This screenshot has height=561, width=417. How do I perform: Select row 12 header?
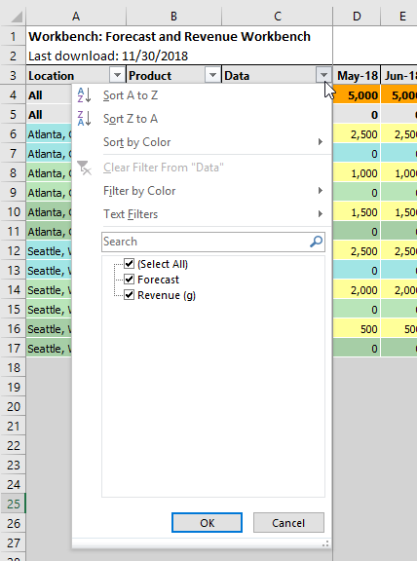[x=14, y=251]
